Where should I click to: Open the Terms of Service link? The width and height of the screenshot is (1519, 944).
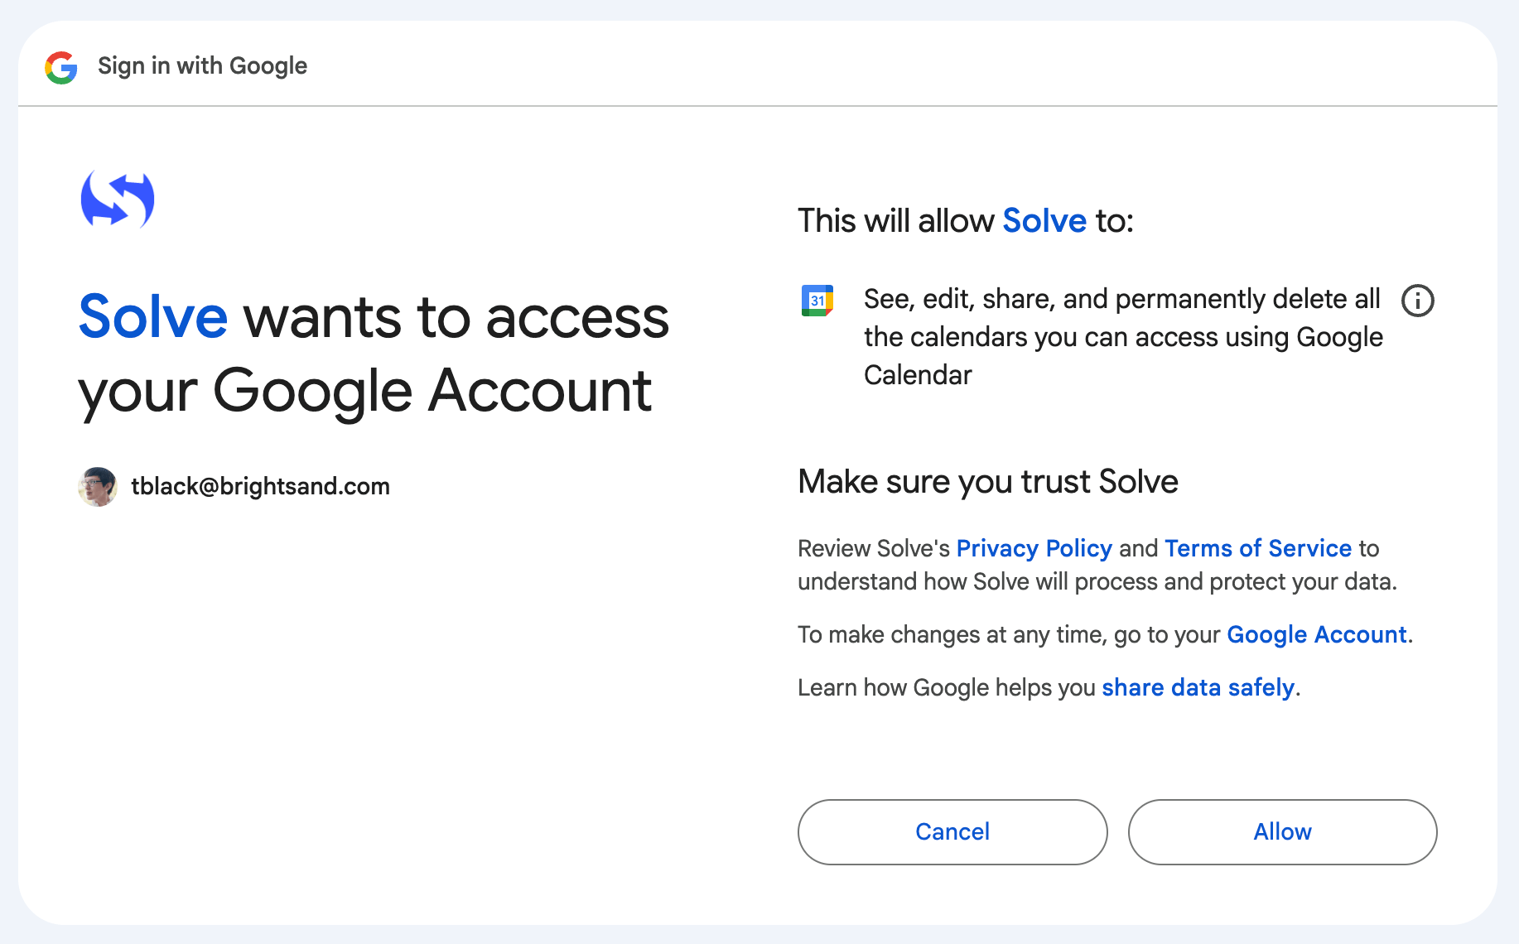pyautogui.click(x=1257, y=548)
